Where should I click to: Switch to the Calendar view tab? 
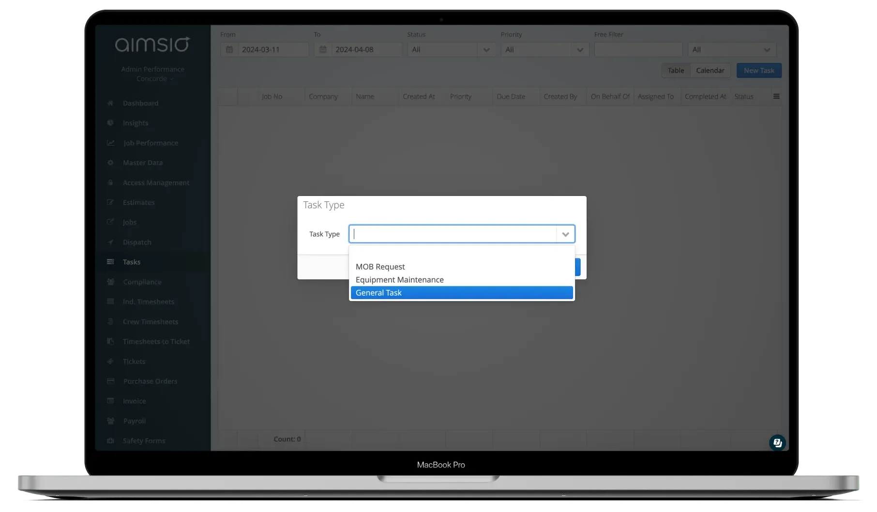pos(710,70)
